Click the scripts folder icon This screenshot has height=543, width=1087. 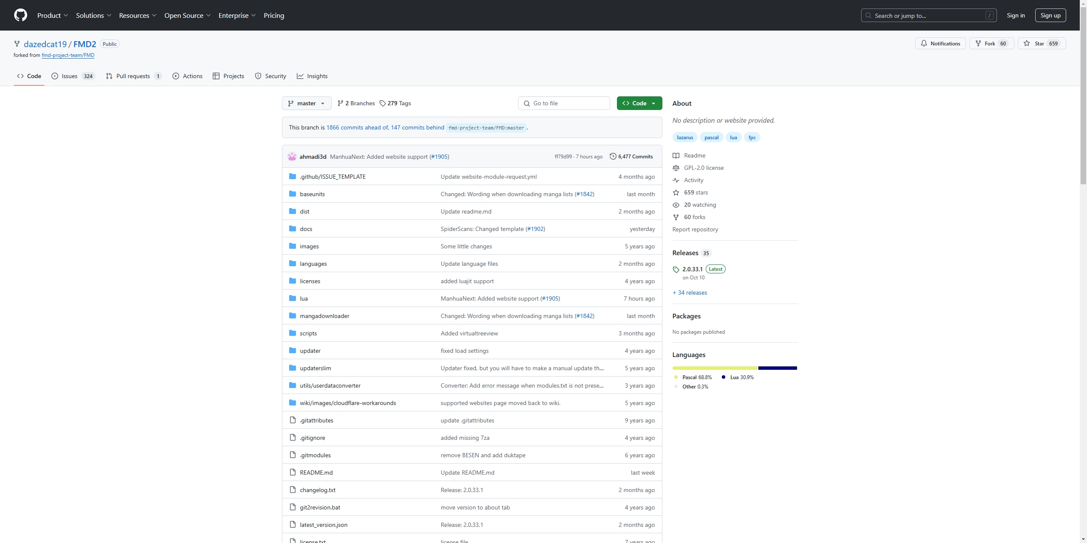click(x=293, y=333)
